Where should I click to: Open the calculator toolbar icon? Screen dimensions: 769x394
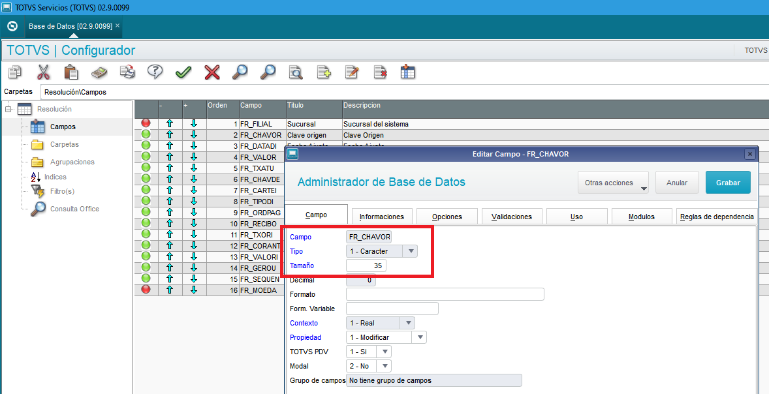pyautogui.click(x=99, y=72)
